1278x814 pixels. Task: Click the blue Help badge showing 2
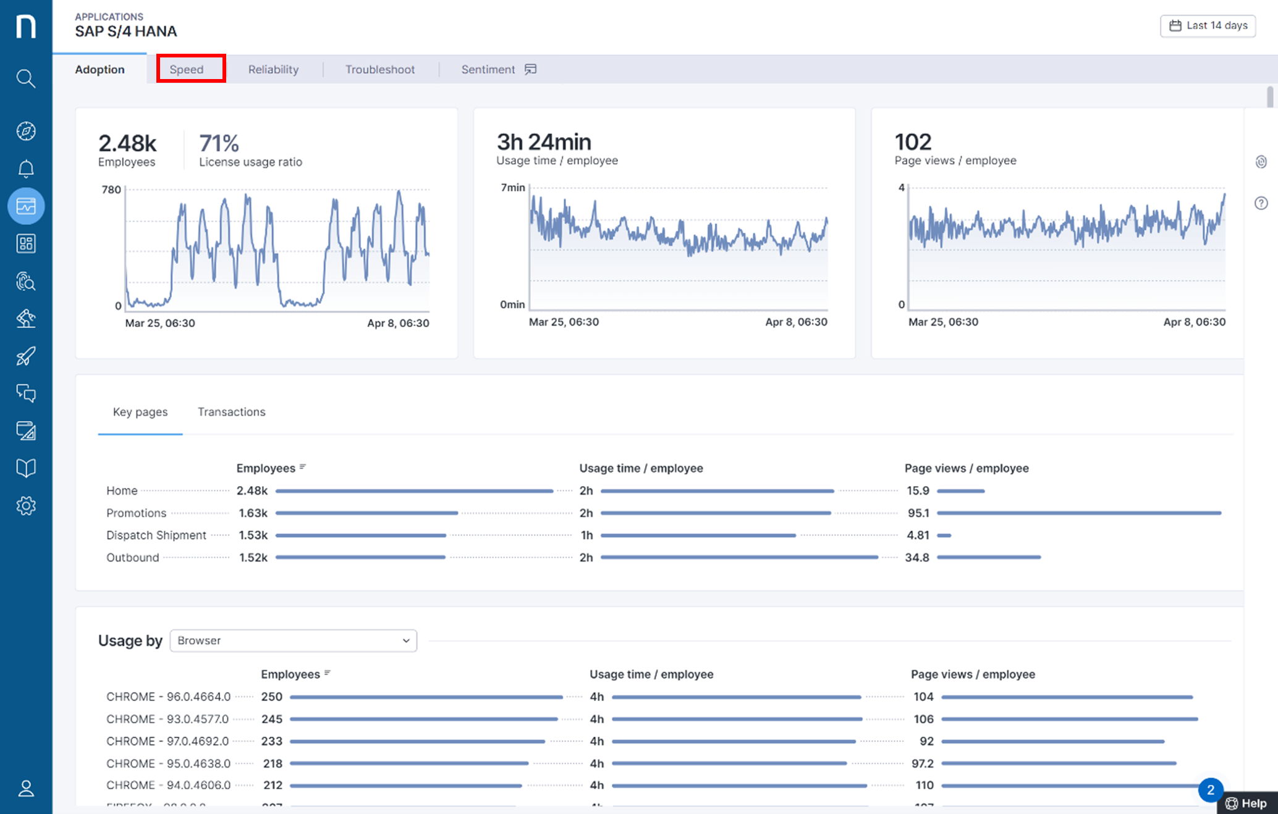point(1211,791)
